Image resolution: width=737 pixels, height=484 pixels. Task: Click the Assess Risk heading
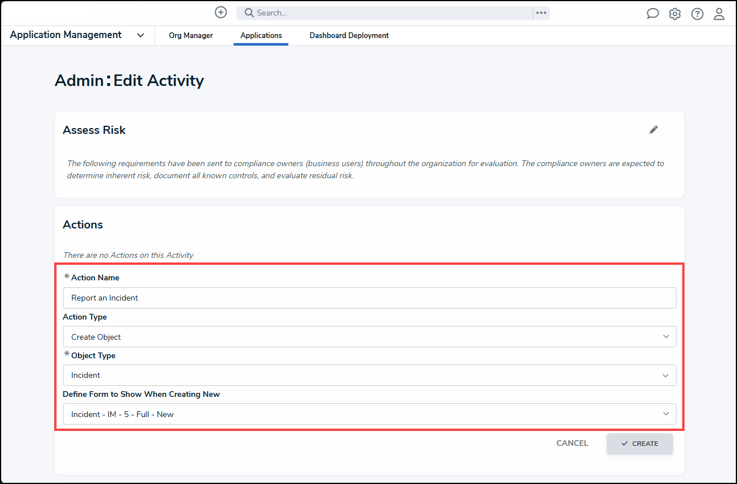(x=94, y=130)
